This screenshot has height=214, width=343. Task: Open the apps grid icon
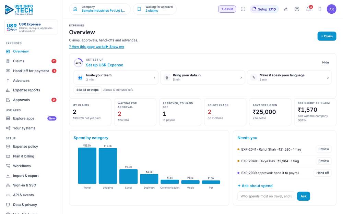coord(243,9)
